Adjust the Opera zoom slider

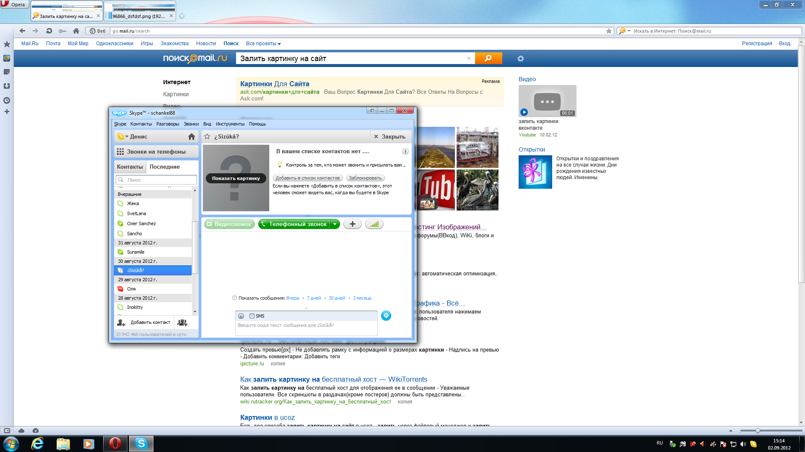tap(758, 431)
